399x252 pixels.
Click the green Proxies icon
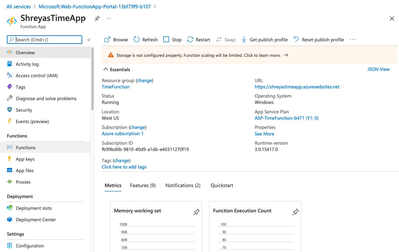[x=10, y=182]
